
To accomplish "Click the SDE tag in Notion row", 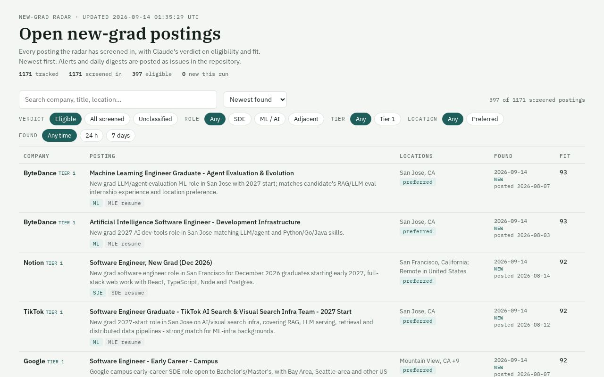I will [x=98, y=293].
